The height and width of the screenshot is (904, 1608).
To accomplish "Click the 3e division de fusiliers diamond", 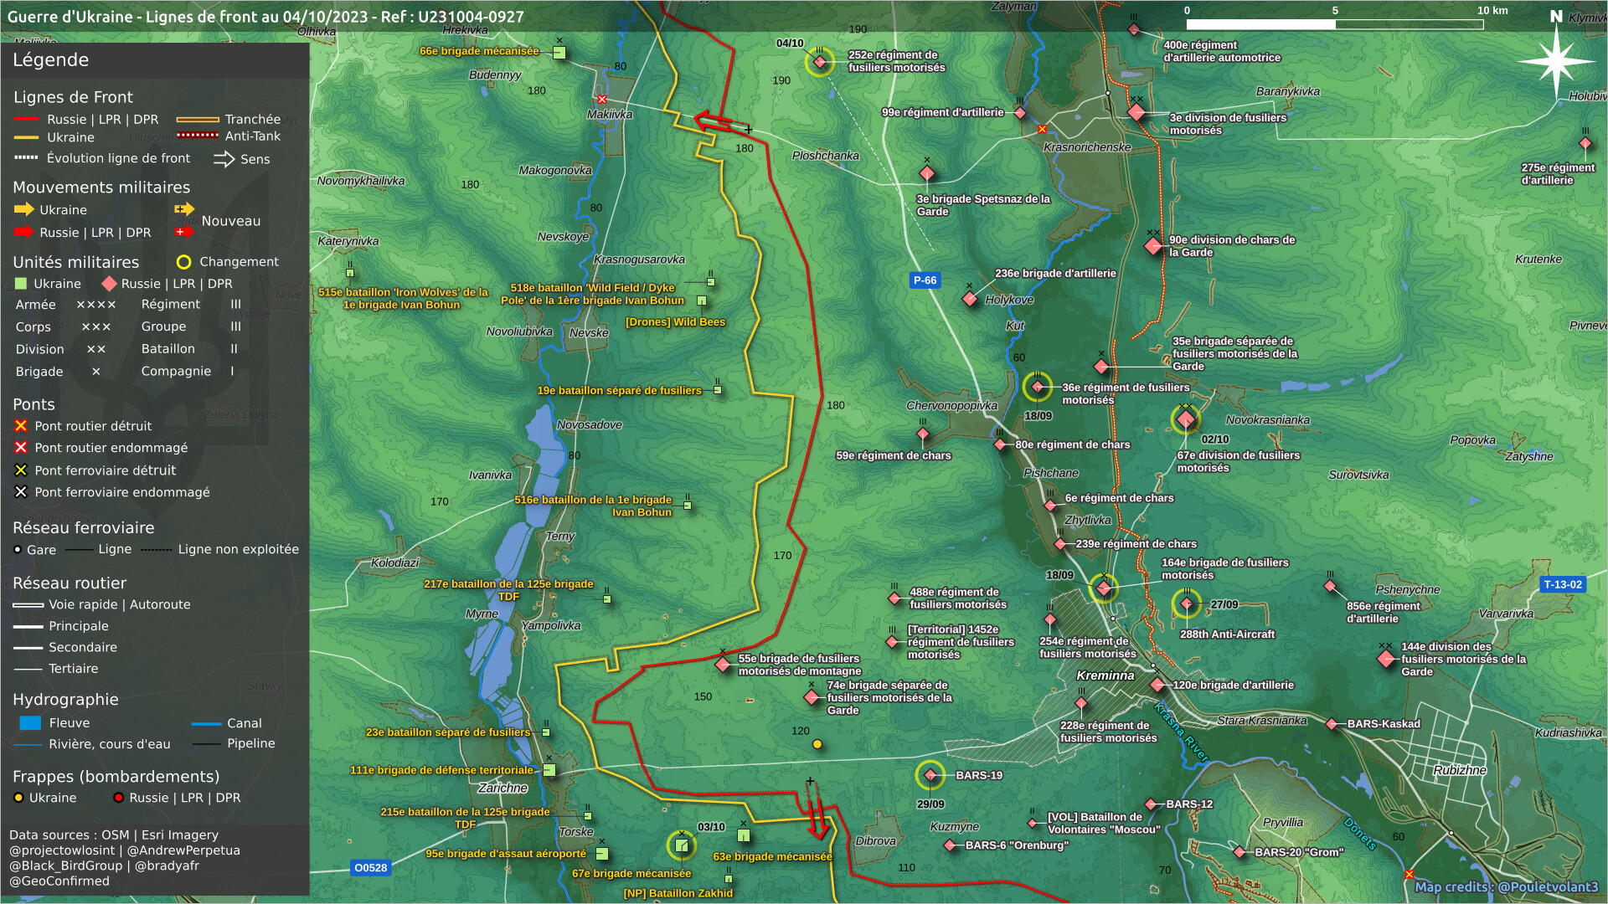I will [x=1136, y=111].
